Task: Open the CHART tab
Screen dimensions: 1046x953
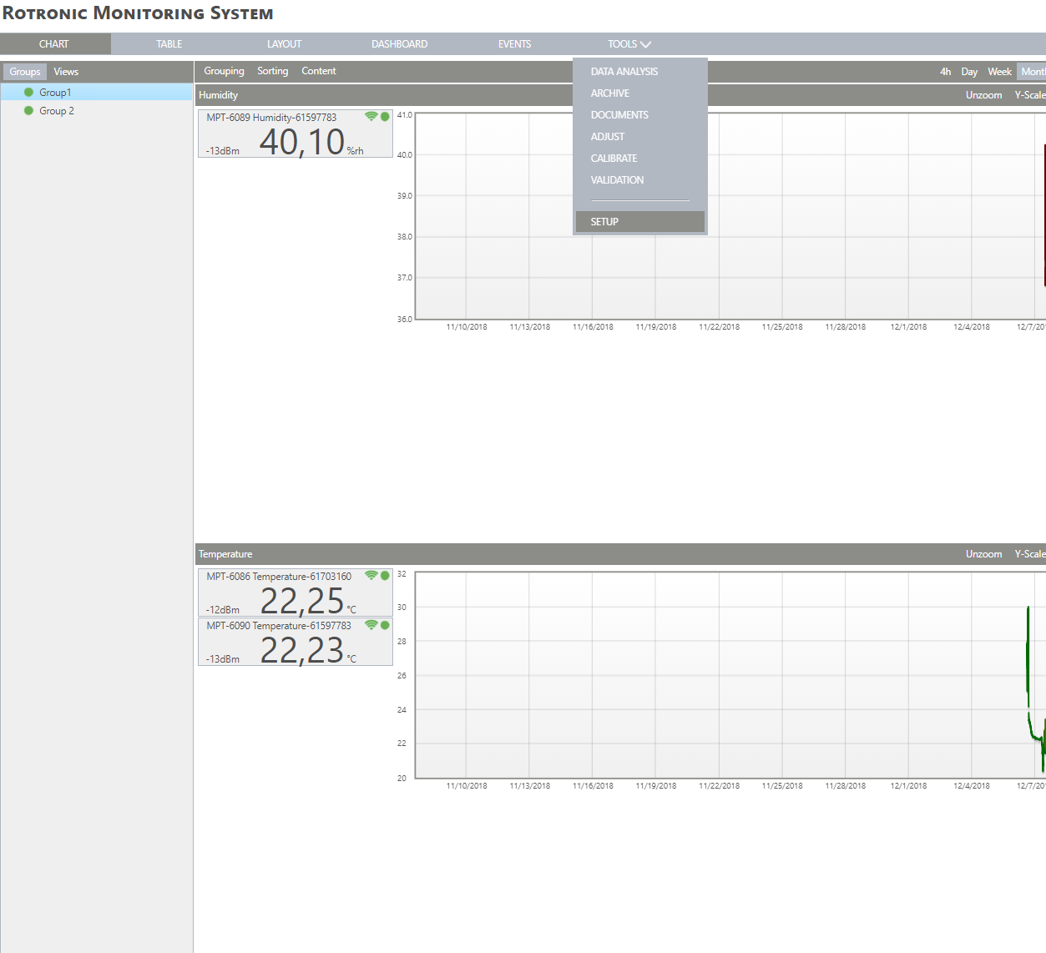Action: [x=54, y=44]
